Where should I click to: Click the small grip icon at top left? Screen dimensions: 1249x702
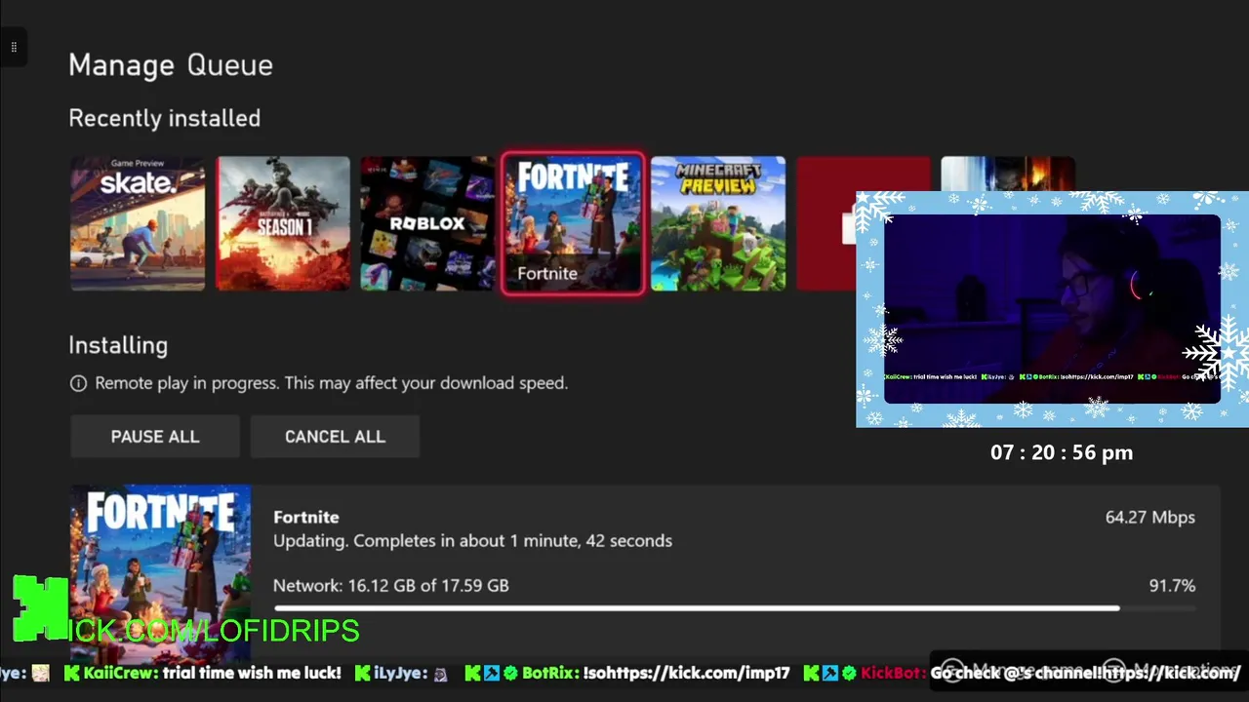coord(13,47)
